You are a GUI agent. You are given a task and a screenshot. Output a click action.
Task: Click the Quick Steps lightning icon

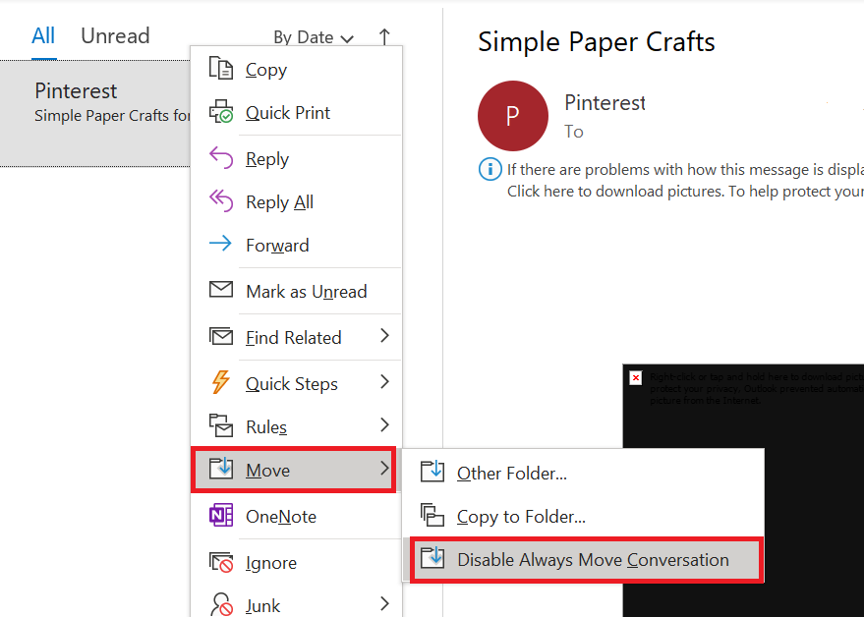220,382
